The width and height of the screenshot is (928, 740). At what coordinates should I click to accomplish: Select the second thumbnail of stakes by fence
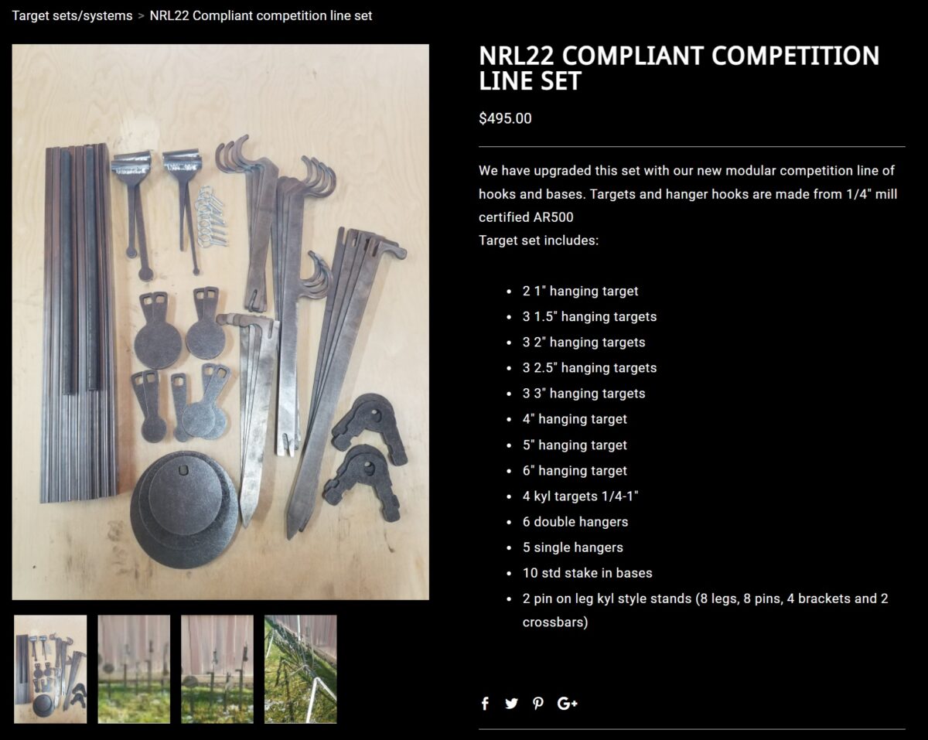[x=134, y=669]
